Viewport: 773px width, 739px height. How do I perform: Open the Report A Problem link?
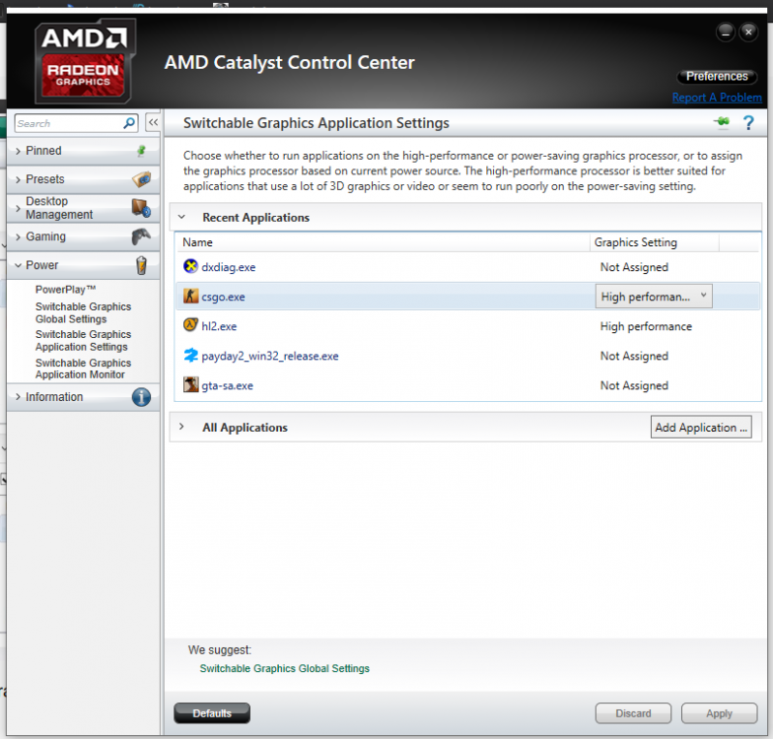pos(717,97)
